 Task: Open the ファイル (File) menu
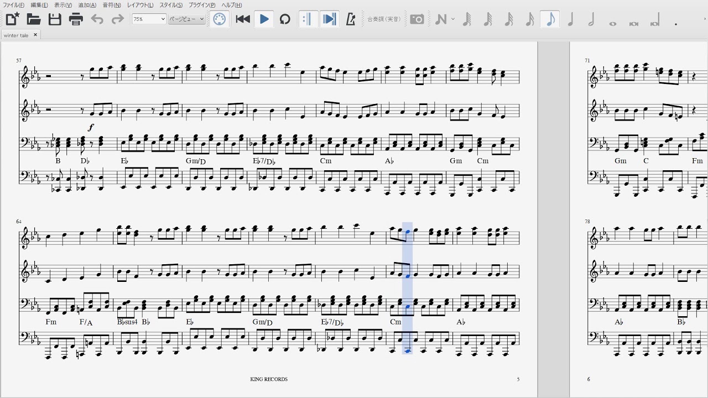(x=13, y=5)
